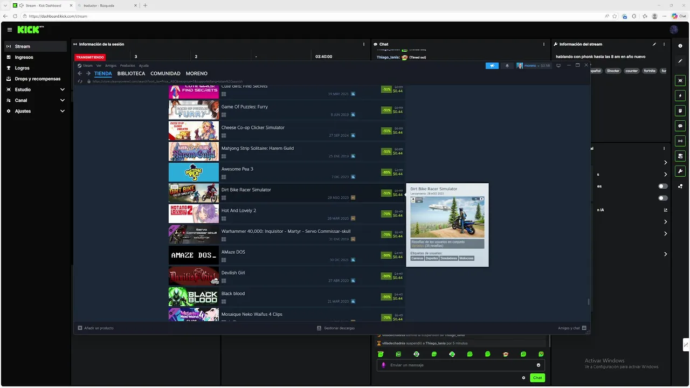Open the Steam menu in Steam window

click(x=87, y=66)
